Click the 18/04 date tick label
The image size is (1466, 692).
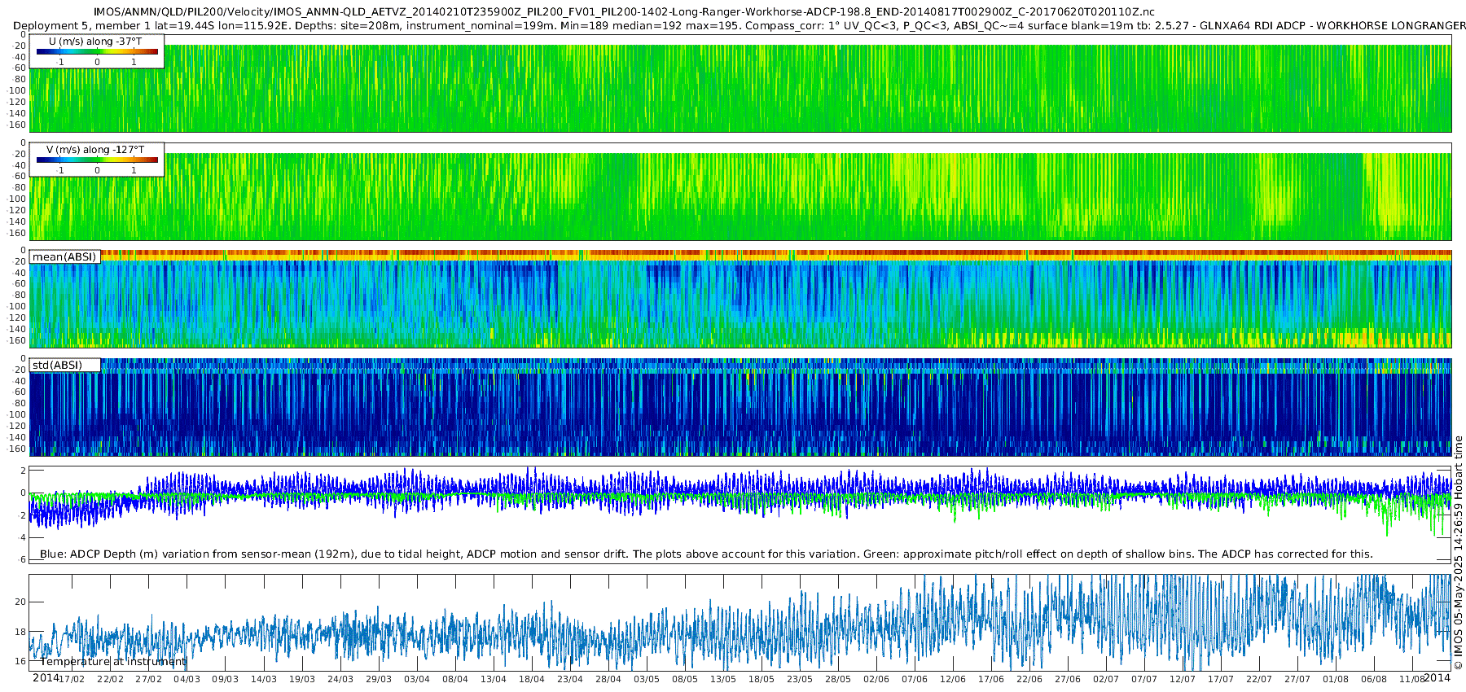532,679
